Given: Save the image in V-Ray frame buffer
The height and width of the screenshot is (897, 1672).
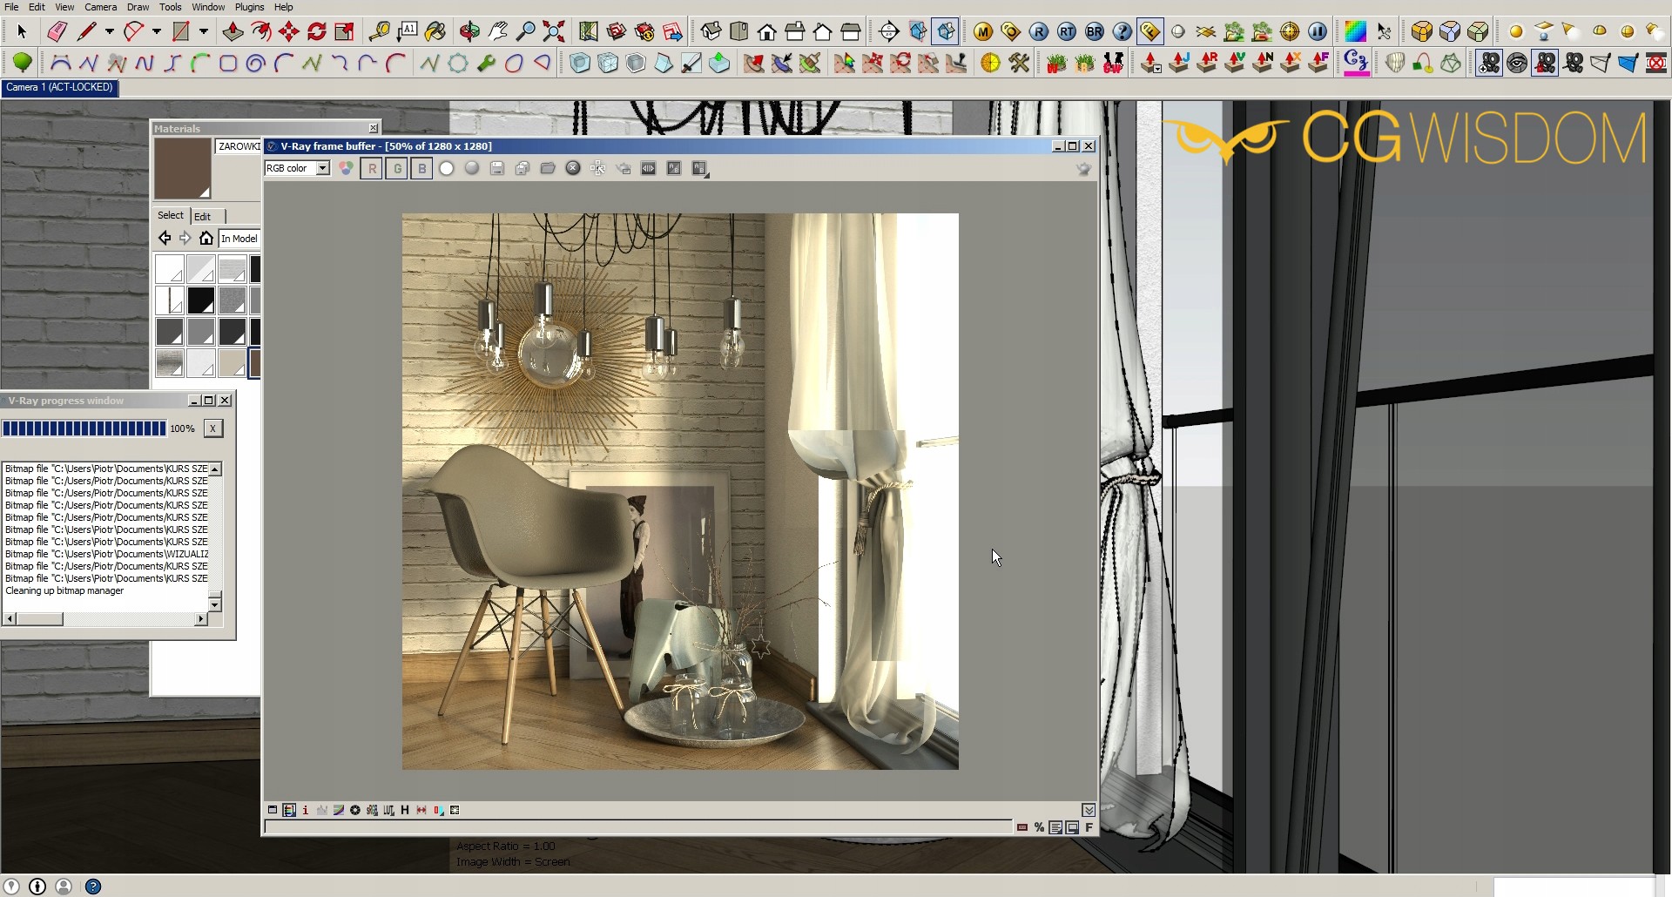Looking at the screenshot, I should pyautogui.click(x=497, y=169).
